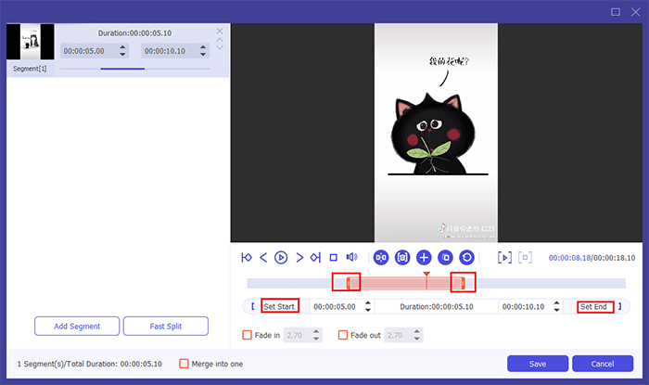Click the video preview of the cat

pyautogui.click(x=436, y=133)
